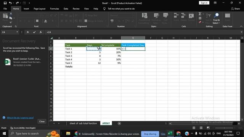Open 'Which file do I want to save?' link
Screen dimensions: 244x137
pyautogui.click(x=20, y=118)
